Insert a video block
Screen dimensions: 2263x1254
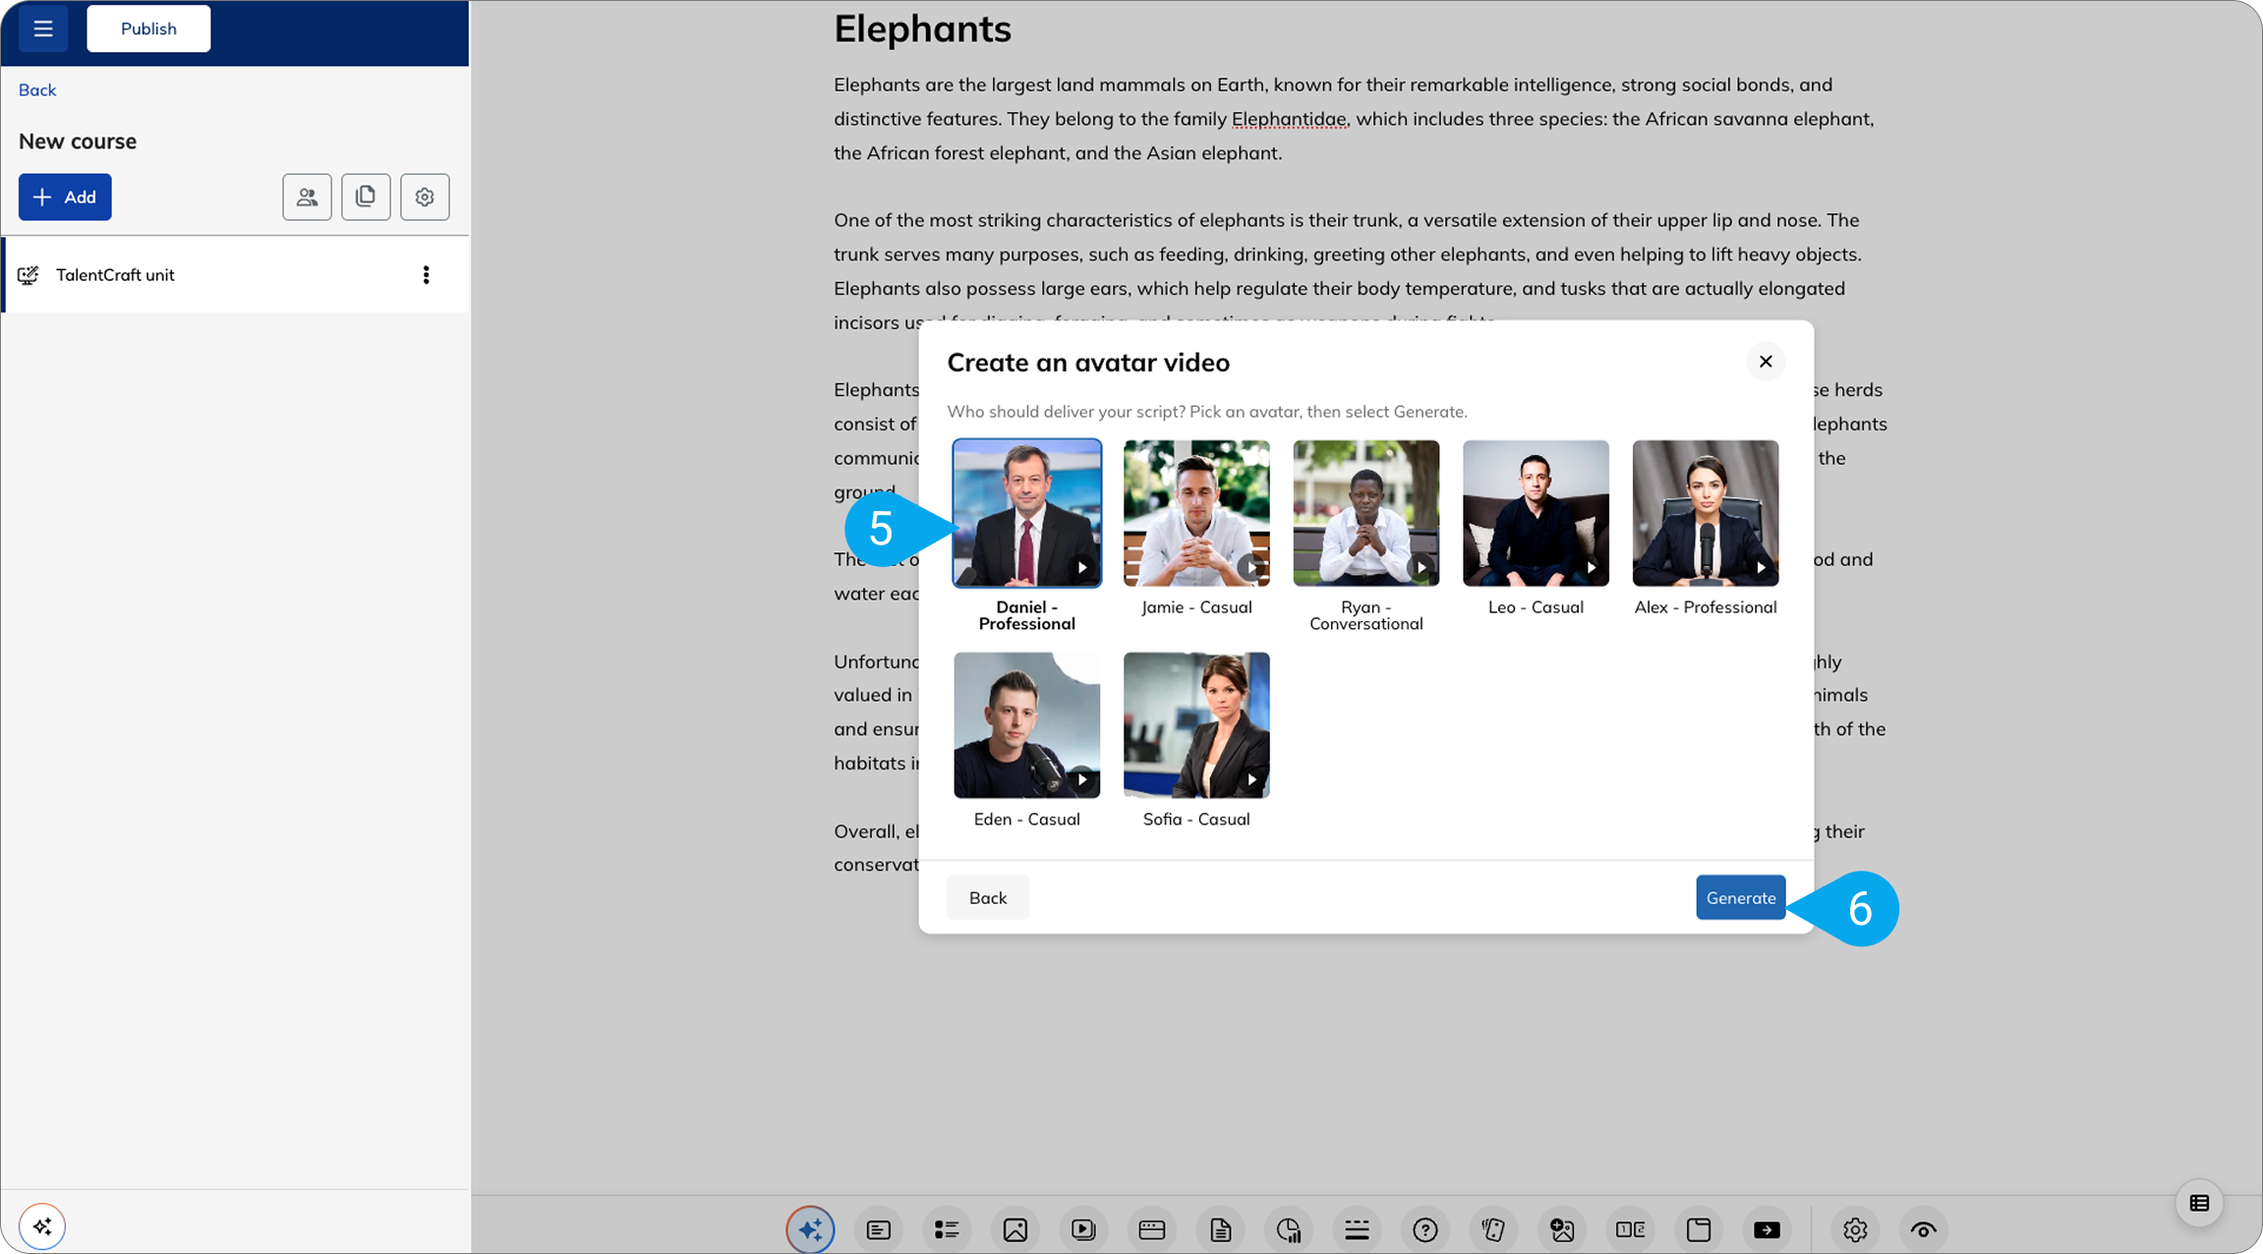click(1083, 1229)
